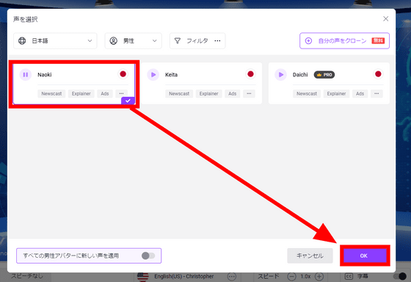Open voice options dots in background bar

[232, 276]
